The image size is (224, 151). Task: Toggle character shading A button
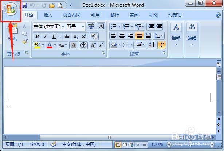point(74,45)
